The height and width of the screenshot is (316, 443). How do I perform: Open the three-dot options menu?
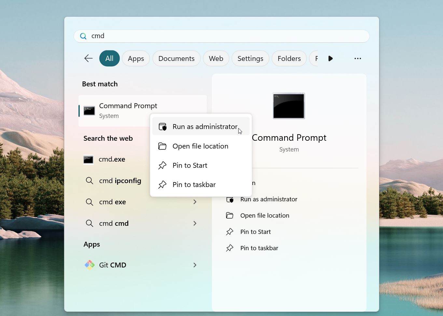click(358, 58)
